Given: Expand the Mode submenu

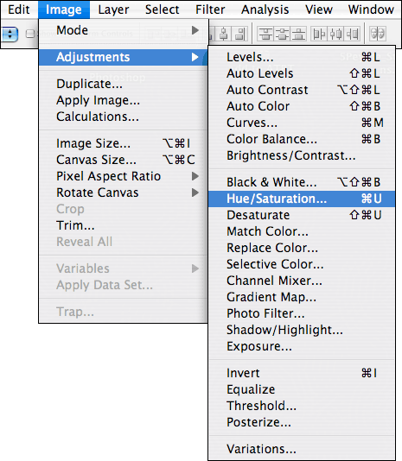Looking at the screenshot, I should [x=124, y=30].
